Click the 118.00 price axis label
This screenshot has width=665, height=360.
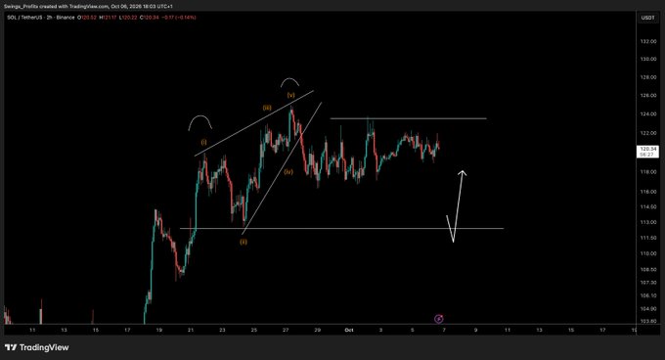[x=648, y=172]
